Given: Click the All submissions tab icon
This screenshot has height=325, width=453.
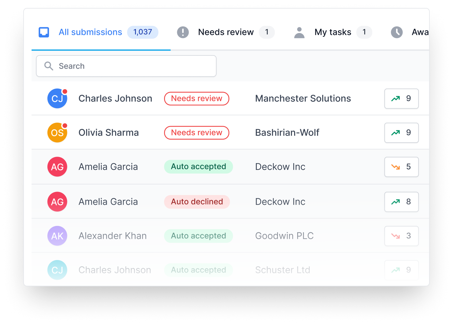Looking at the screenshot, I should tap(43, 32).
